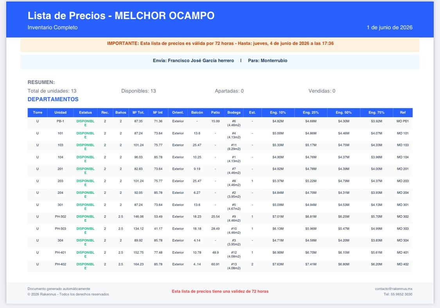Select the M² Tot. column header

[x=138, y=113]
